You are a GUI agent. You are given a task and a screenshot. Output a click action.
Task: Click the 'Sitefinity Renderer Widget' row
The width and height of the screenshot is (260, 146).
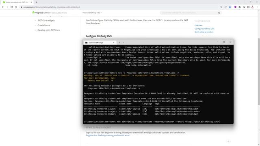[141, 114]
